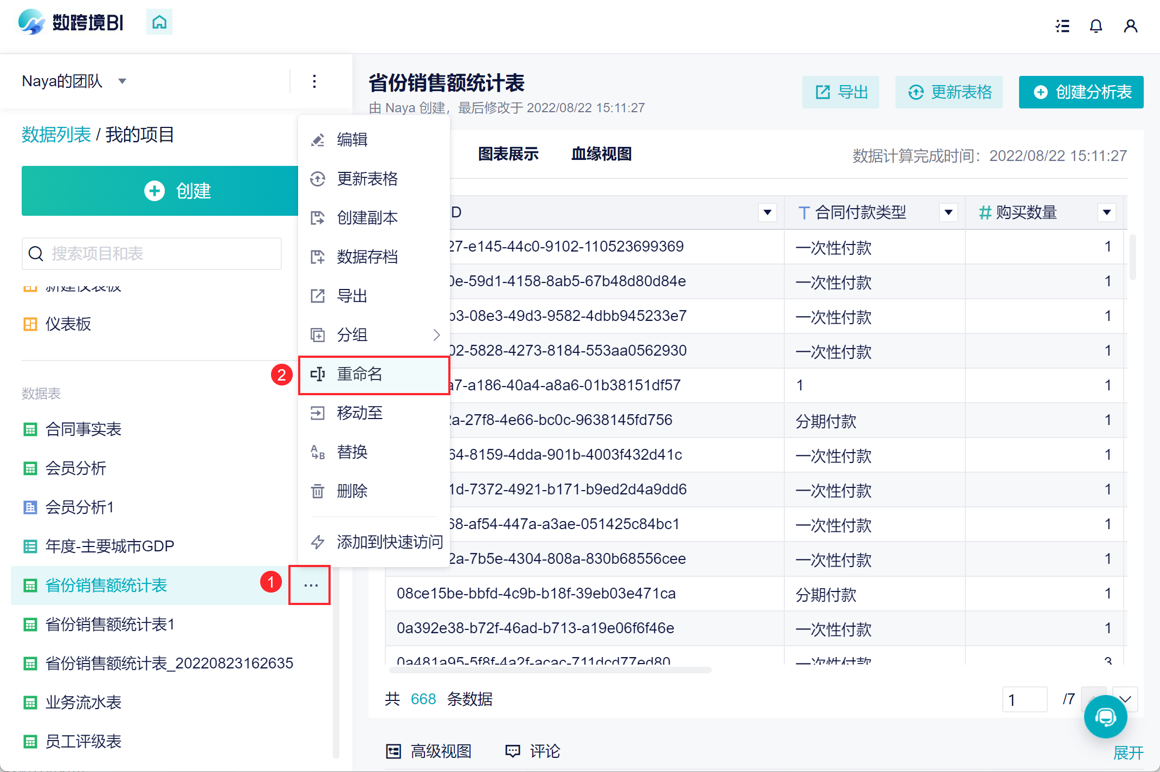Click the home icon in header

[x=159, y=22]
